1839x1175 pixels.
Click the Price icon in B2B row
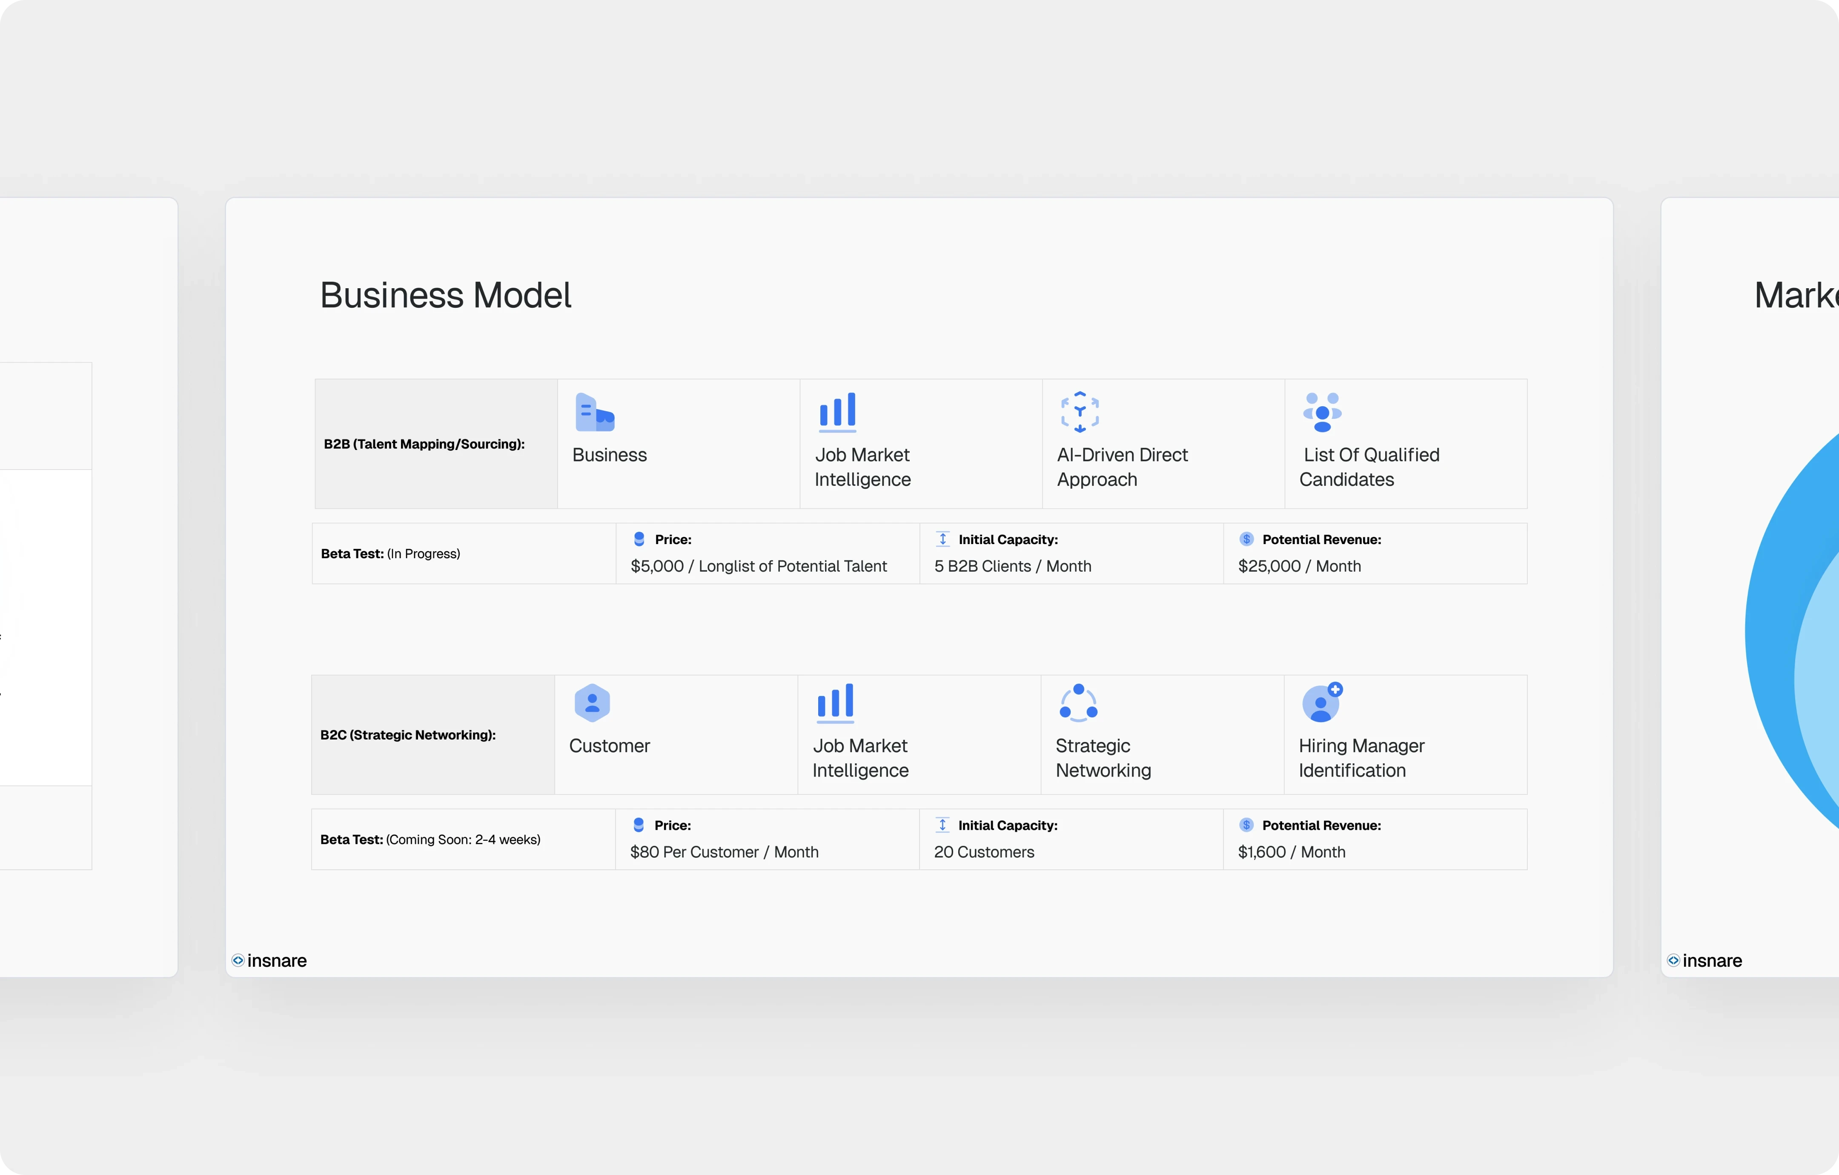[639, 539]
